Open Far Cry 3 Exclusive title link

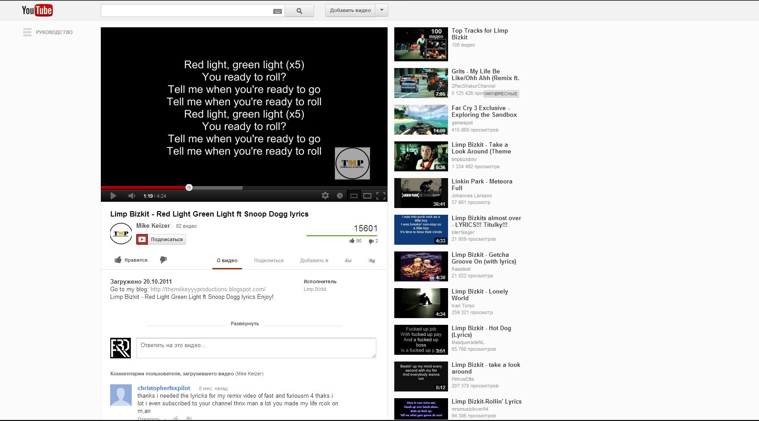pos(484,111)
